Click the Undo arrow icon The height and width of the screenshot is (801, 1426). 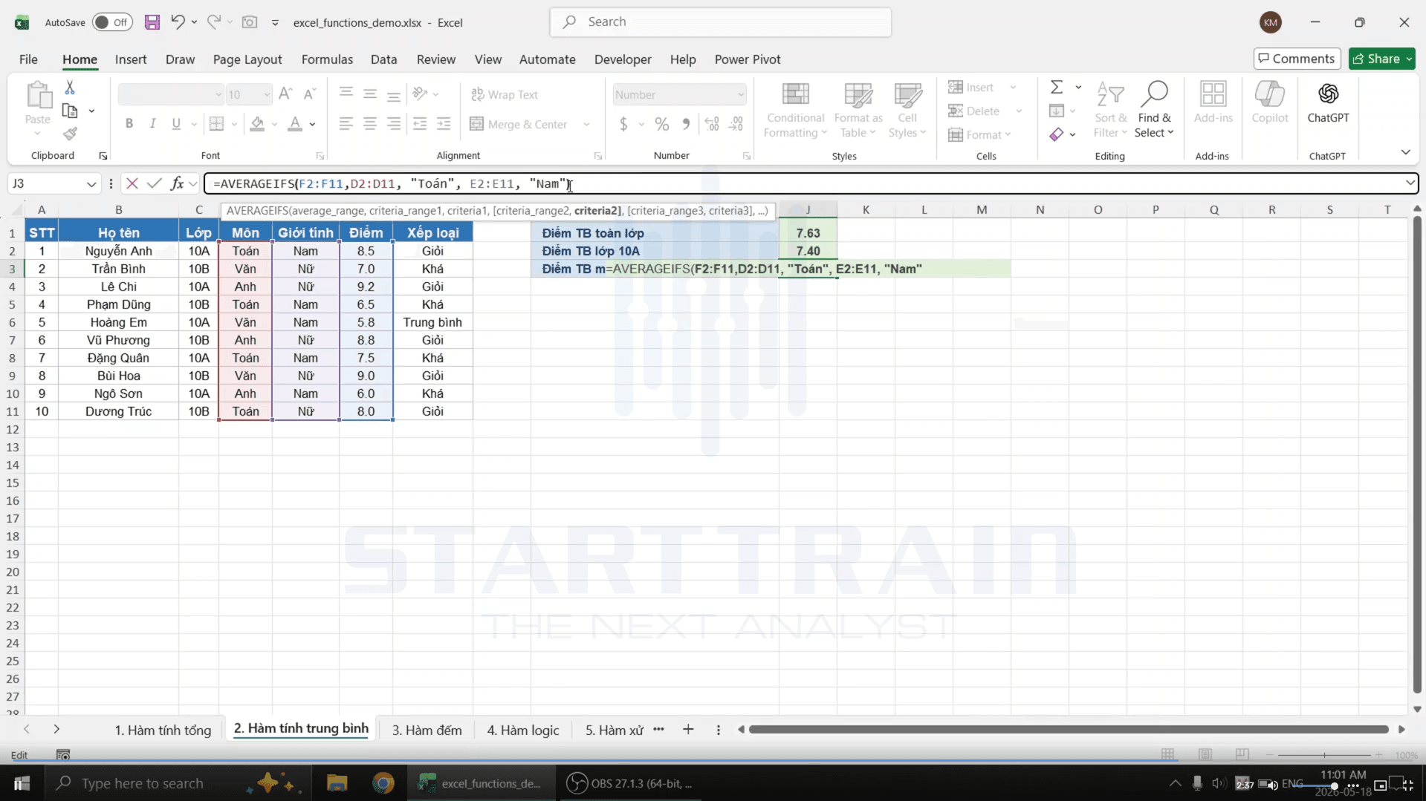pyautogui.click(x=177, y=22)
